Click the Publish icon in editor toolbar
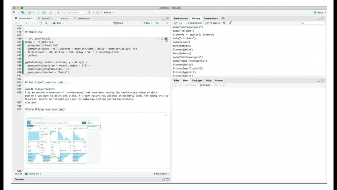 [157, 23]
